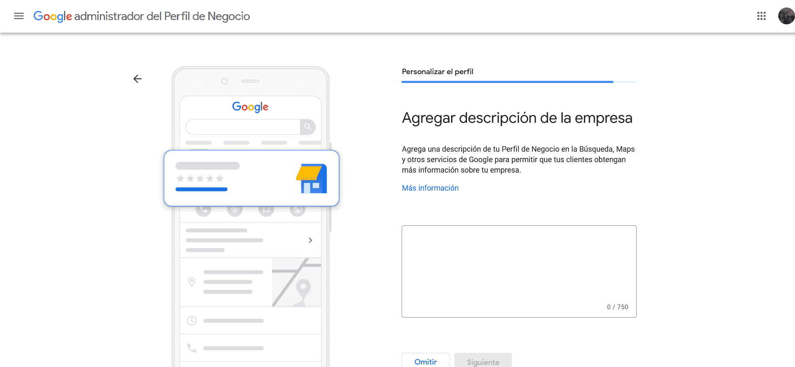This screenshot has width=795, height=367.
Task: Focus the business description text area
Action: [x=519, y=271]
